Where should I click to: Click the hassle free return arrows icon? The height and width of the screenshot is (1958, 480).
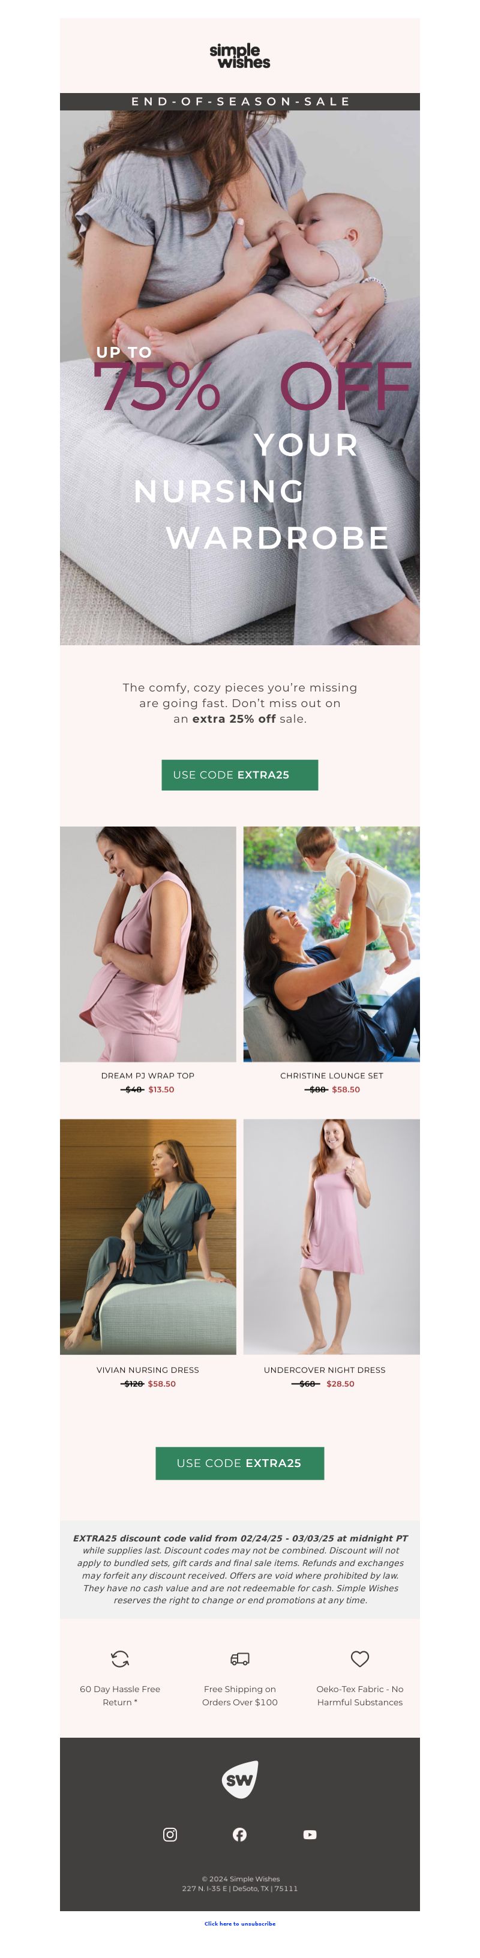[120, 1658]
